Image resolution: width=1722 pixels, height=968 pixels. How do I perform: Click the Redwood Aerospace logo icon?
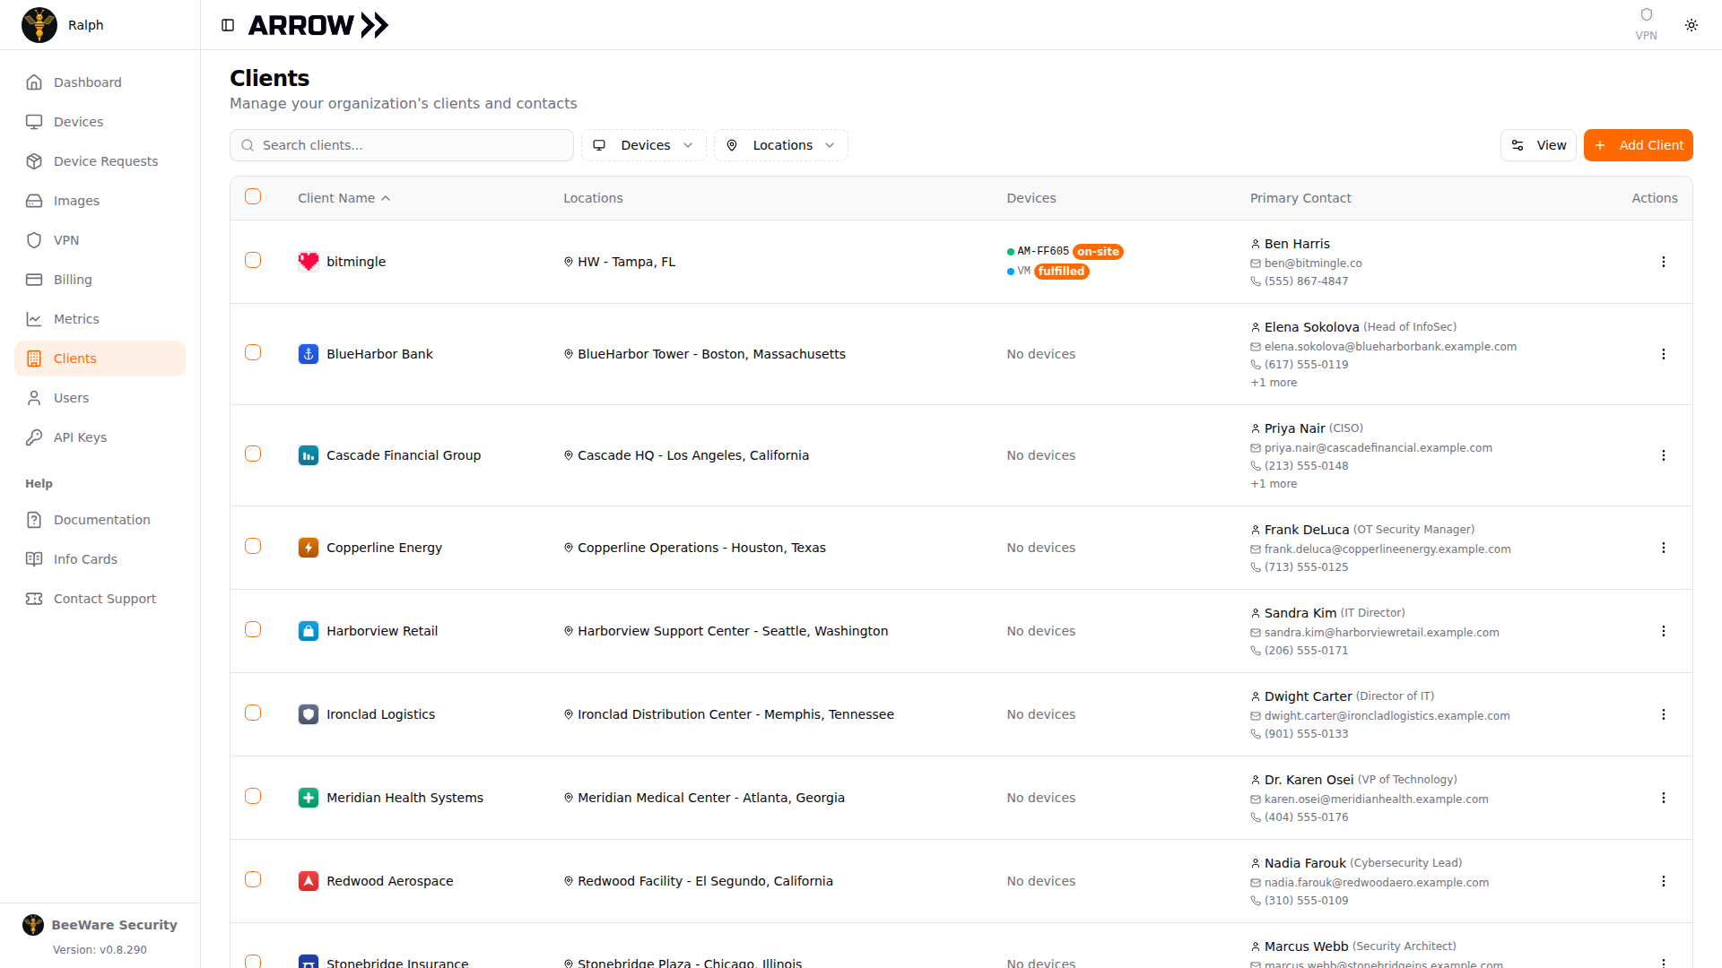pyautogui.click(x=309, y=881)
